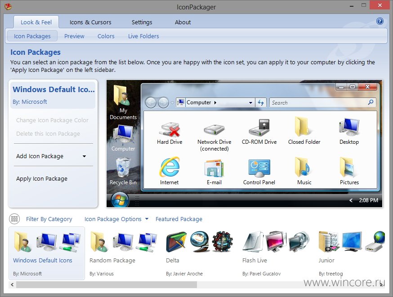The width and height of the screenshot is (393, 297).
Task: Click the grid view icon beside Filter By Category
Action: point(14,219)
